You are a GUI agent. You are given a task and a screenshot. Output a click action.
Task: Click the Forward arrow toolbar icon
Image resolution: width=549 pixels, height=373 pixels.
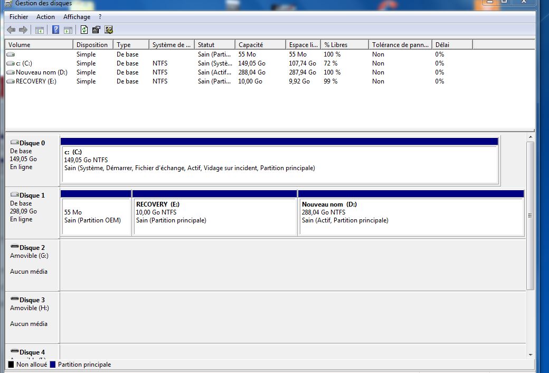tap(23, 30)
